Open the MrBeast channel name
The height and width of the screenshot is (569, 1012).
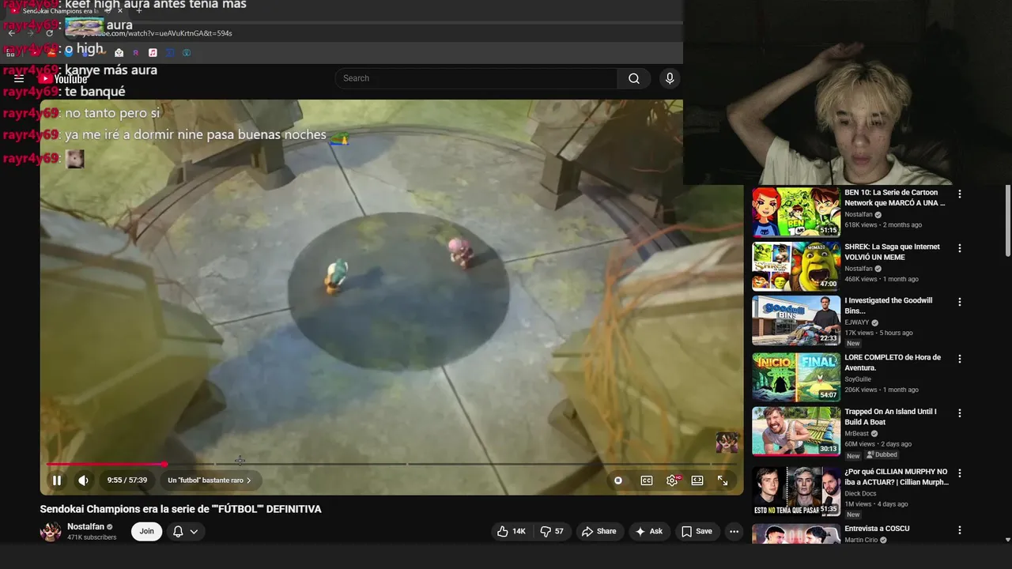click(856, 433)
